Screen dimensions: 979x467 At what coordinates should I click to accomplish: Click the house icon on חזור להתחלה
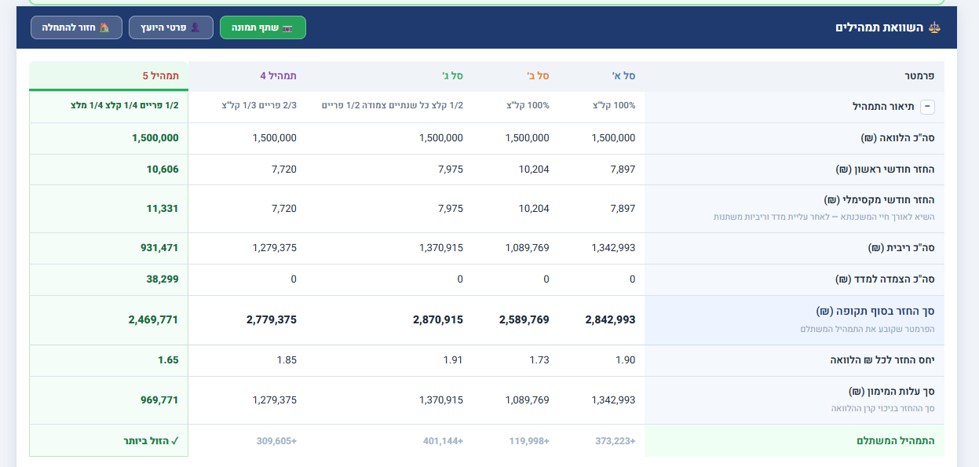pyautogui.click(x=104, y=27)
